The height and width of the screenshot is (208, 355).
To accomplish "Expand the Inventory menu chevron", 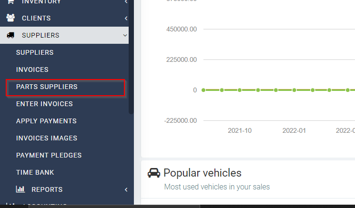I will click(125, 2).
